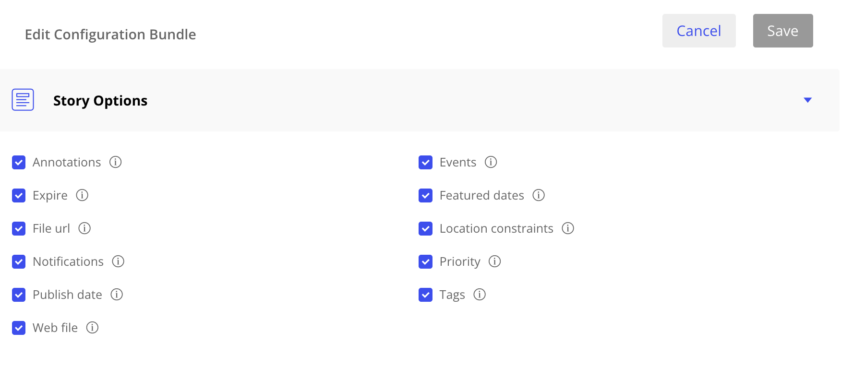
Task: Show info for Featured dates
Action: tap(539, 195)
